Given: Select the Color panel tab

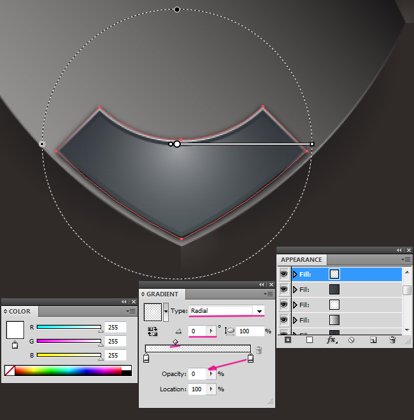Looking at the screenshot, I should (20, 312).
